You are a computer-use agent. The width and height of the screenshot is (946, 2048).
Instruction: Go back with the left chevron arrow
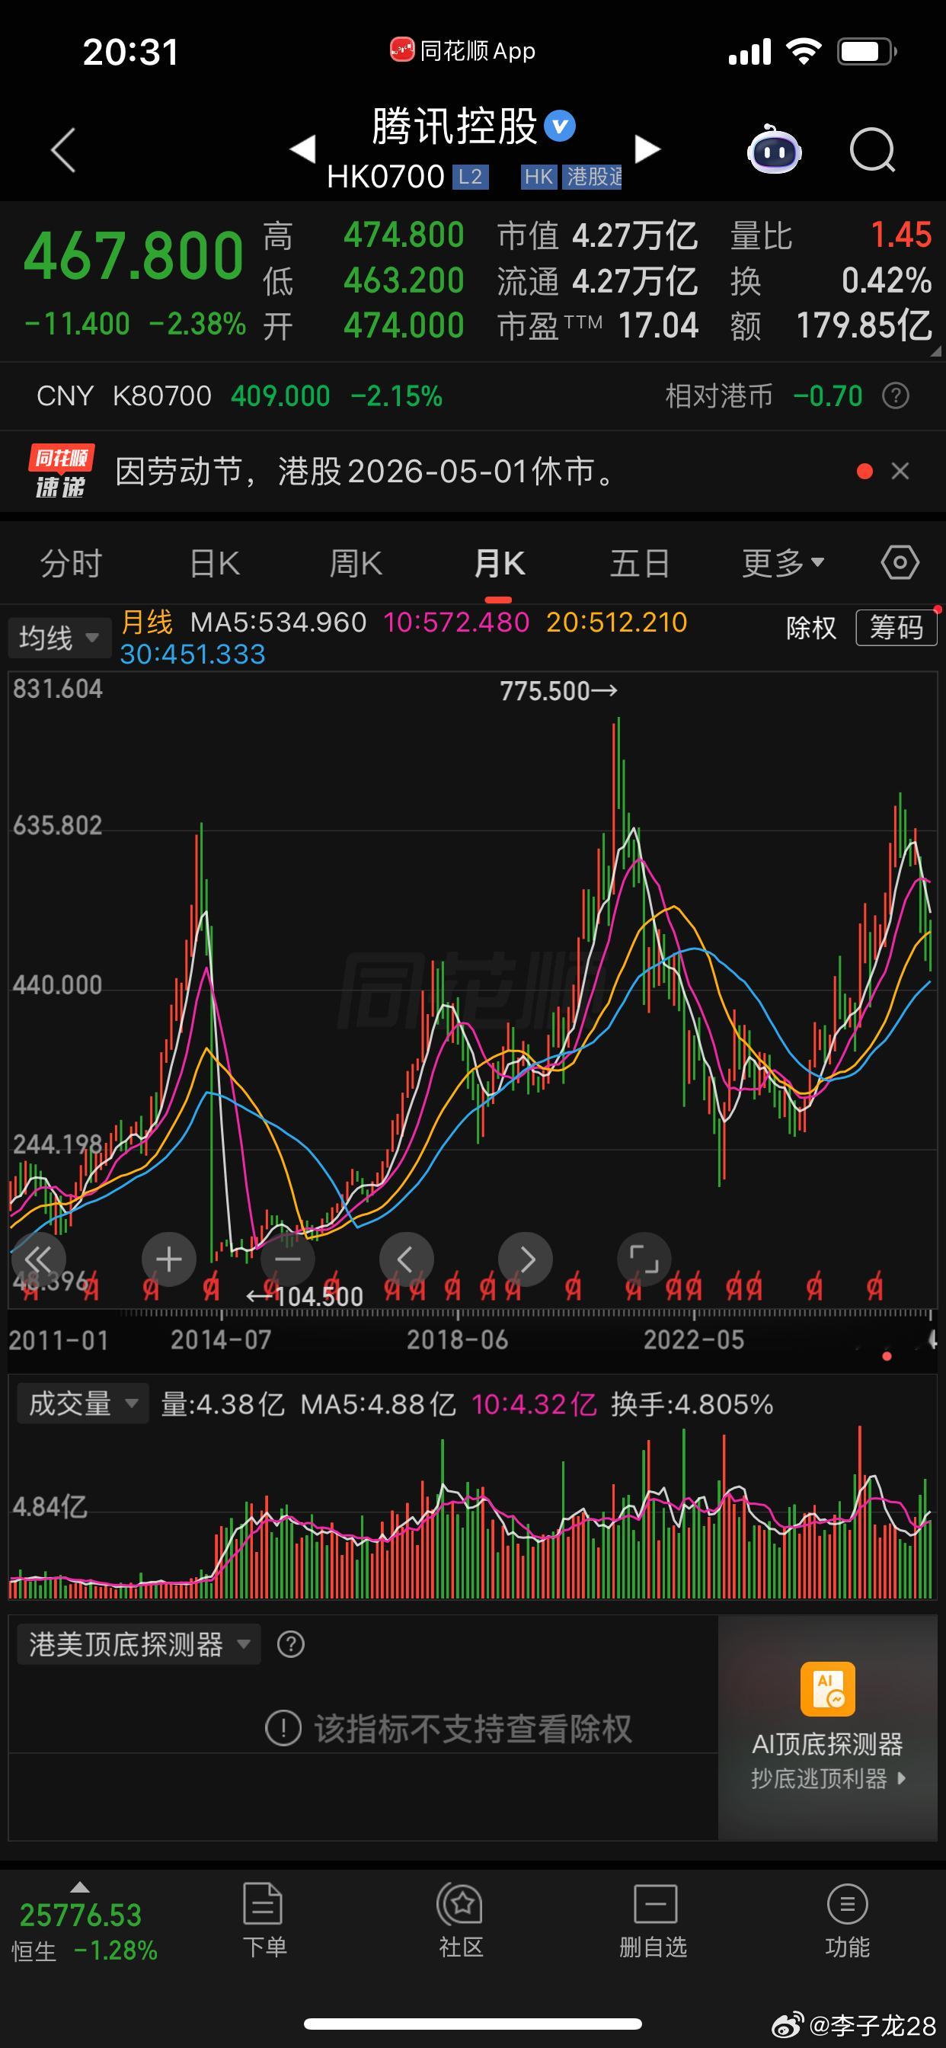[62, 149]
